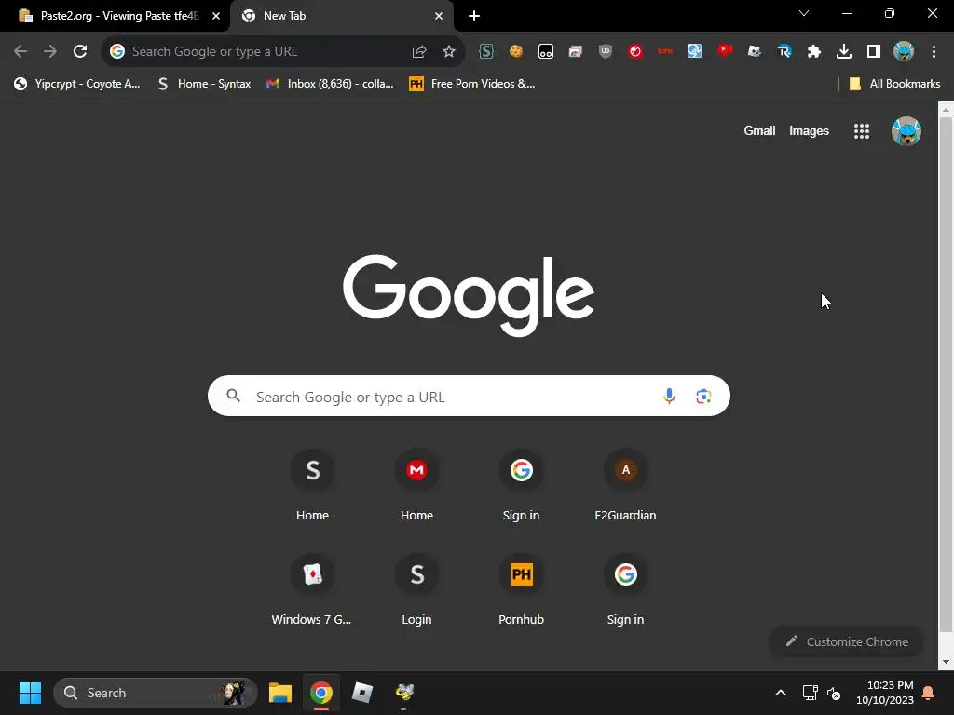Click Customize Chrome button
This screenshot has height=715, width=954.
pyautogui.click(x=846, y=641)
